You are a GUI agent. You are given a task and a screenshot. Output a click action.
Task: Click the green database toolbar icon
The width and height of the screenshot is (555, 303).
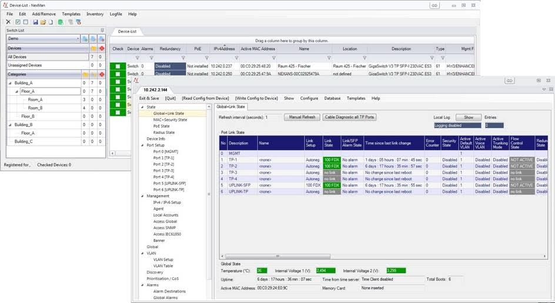[x=60, y=22]
